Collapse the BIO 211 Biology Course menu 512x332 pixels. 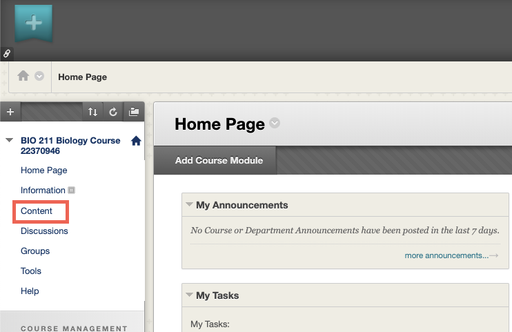[9, 141]
